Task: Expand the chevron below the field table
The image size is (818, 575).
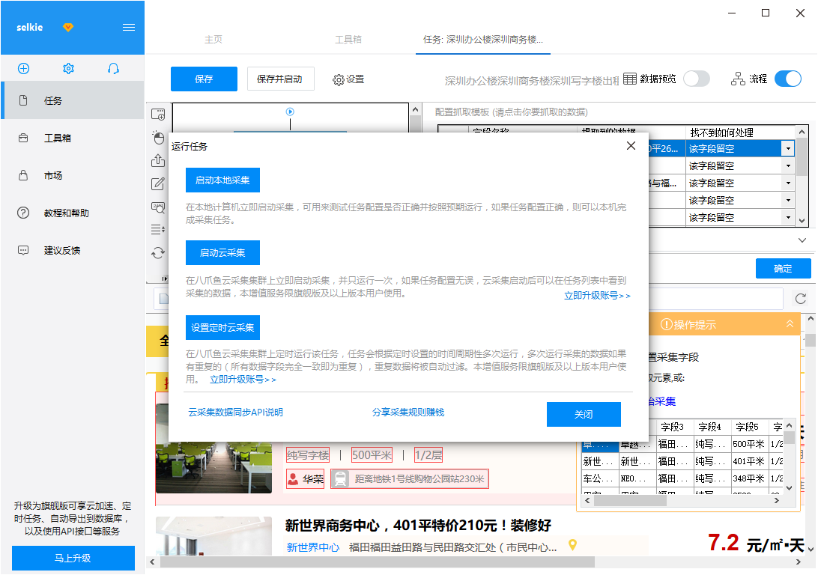Action: 802,240
